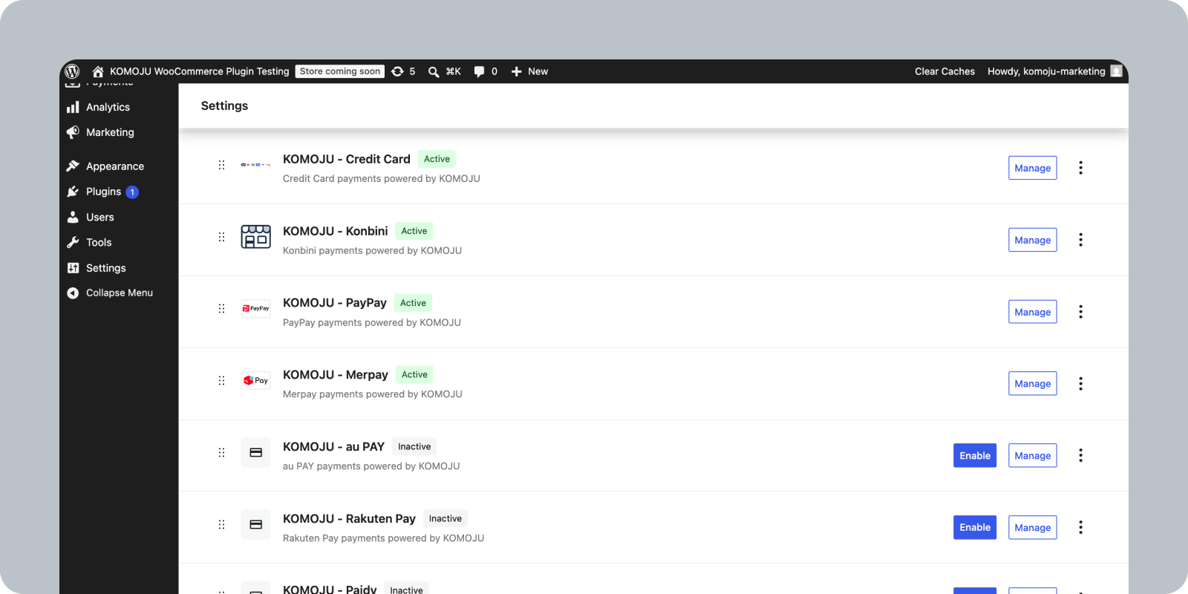Click the user avatar next to Howdy
The width and height of the screenshot is (1188, 594).
click(x=1116, y=71)
